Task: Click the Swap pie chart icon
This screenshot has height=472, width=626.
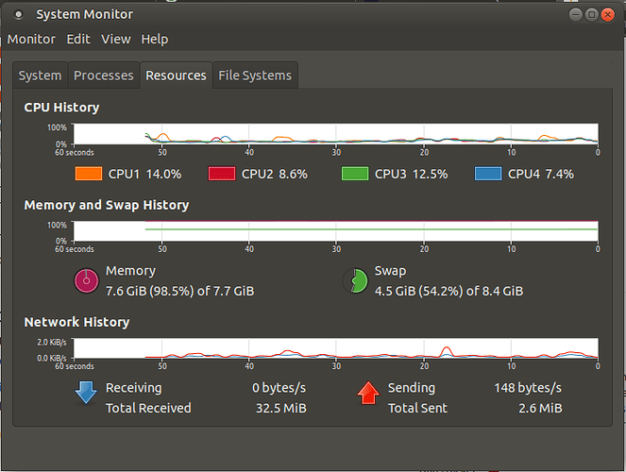Action: (x=355, y=280)
